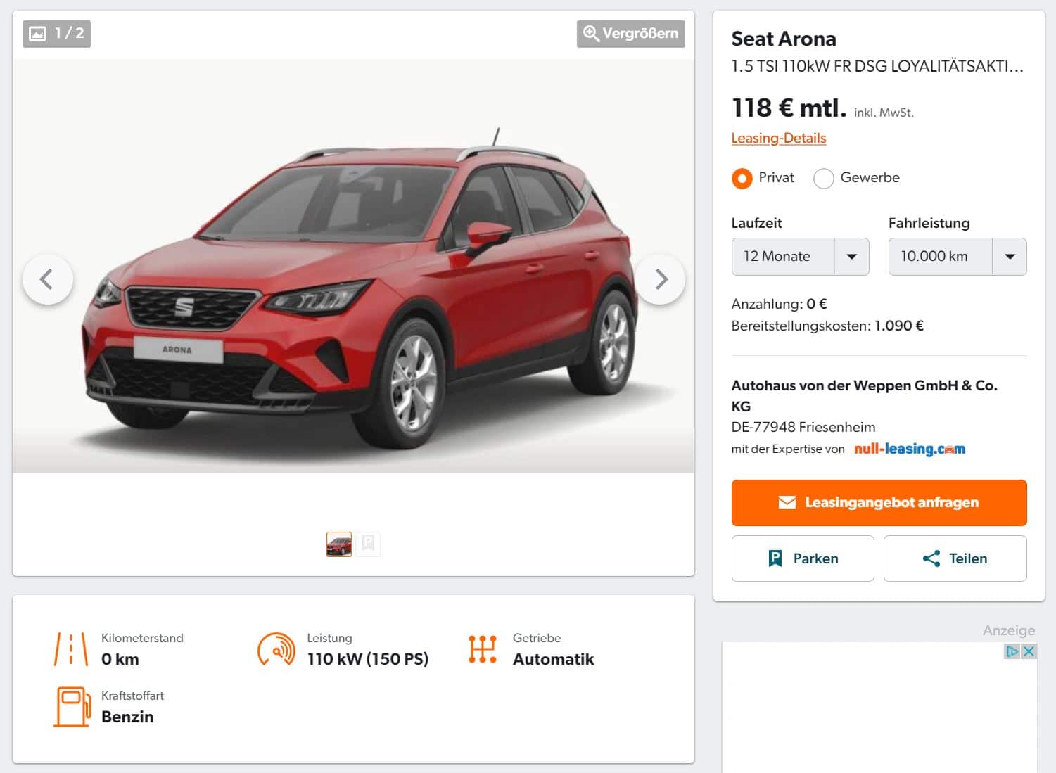Open the Fahrleistung 10.000 km dropdown
Viewport: 1056px width, 773px height.
pos(957,257)
